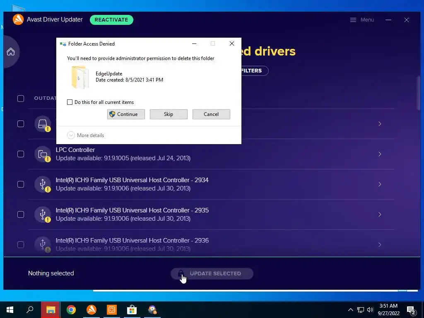Screen dimensions: 424x318
Task: Minimize the Avast Driver Updater window
Action: click(x=388, y=20)
